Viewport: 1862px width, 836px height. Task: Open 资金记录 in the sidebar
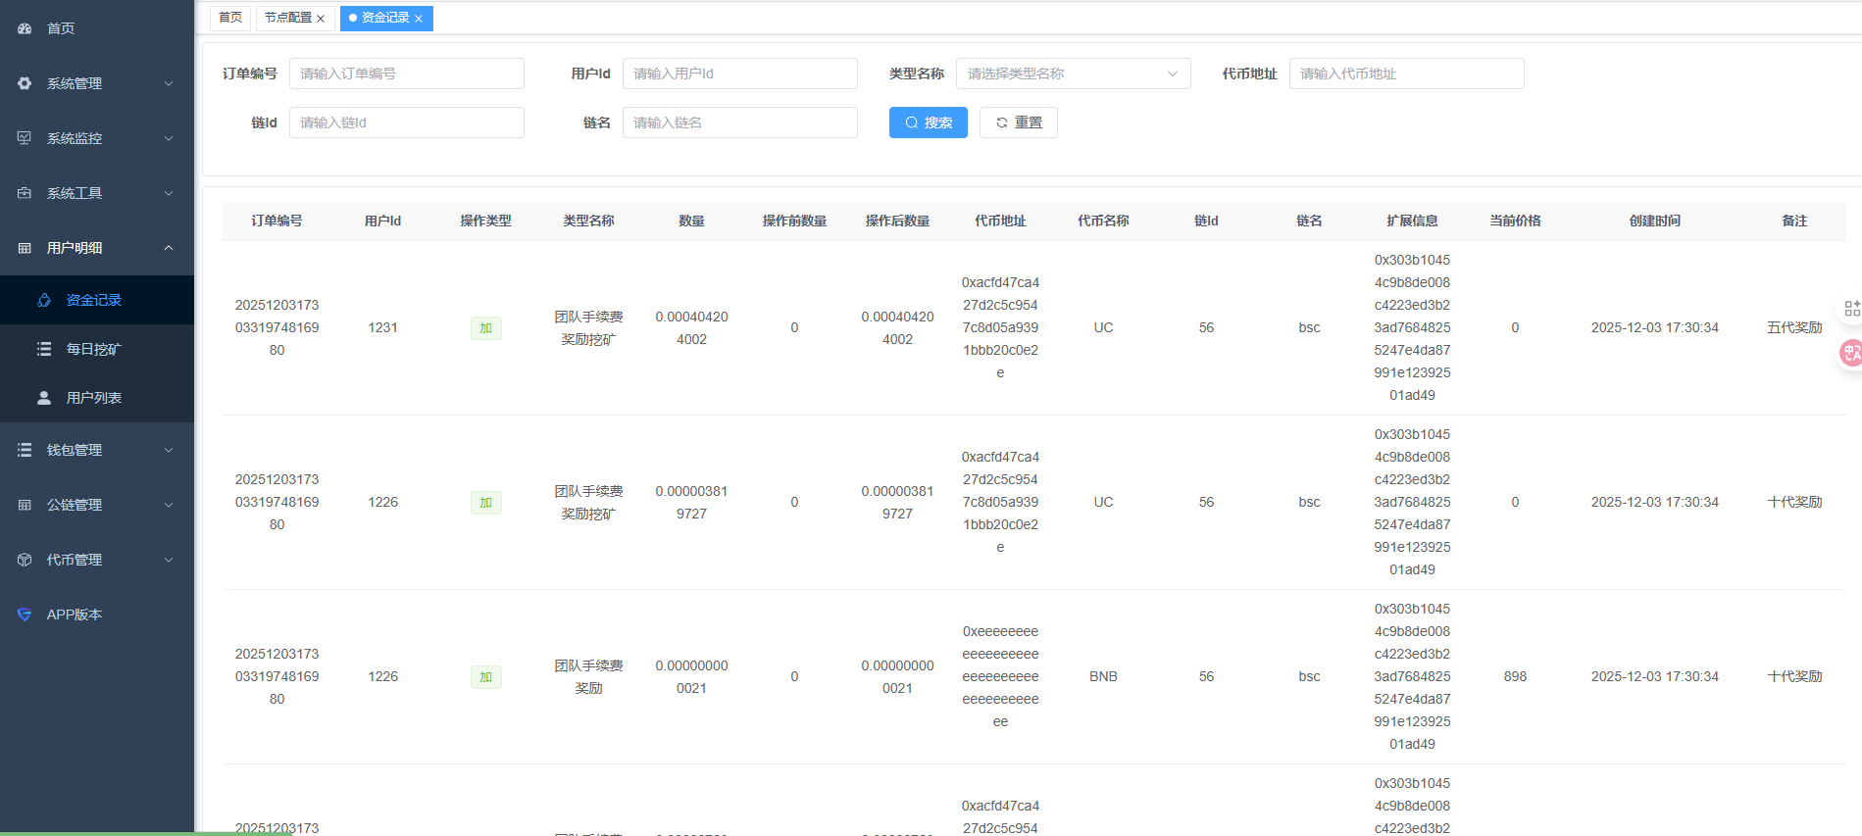(94, 300)
